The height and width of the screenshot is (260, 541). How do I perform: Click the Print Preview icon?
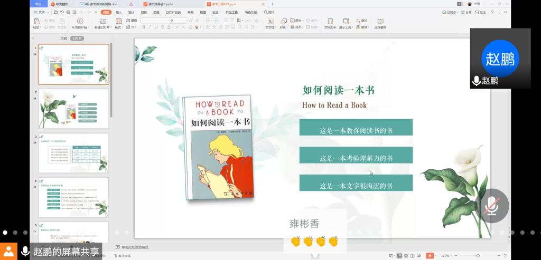coord(74,12)
